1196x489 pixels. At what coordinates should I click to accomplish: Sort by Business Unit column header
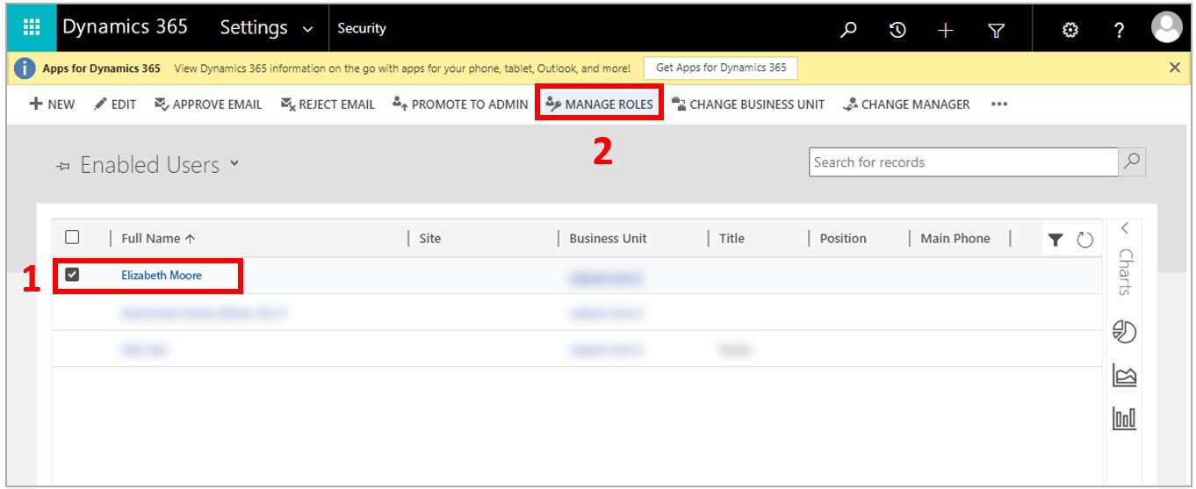point(608,238)
